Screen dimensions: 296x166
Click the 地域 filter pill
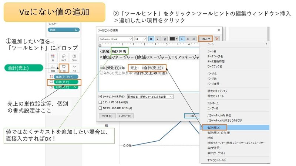point(64,30)
